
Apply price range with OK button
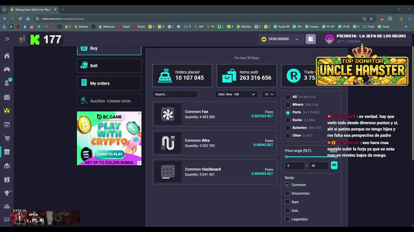click(334, 165)
